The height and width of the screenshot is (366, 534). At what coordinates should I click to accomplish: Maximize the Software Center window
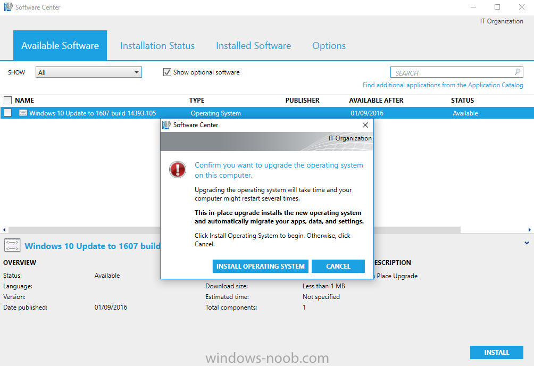pos(497,7)
